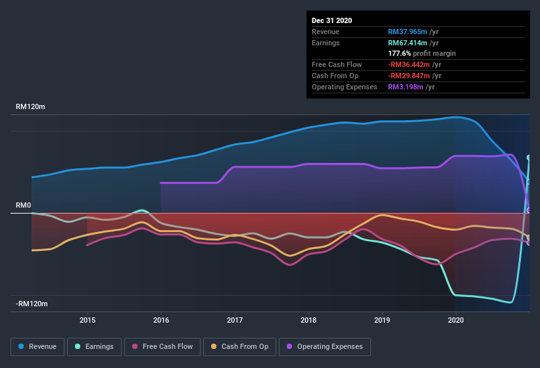540x368 pixels.
Task: Click the Dec 31 2020 tooltip header
Action: coord(331,20)
